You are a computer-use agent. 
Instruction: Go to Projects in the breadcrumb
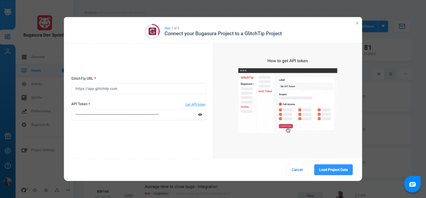91,12
